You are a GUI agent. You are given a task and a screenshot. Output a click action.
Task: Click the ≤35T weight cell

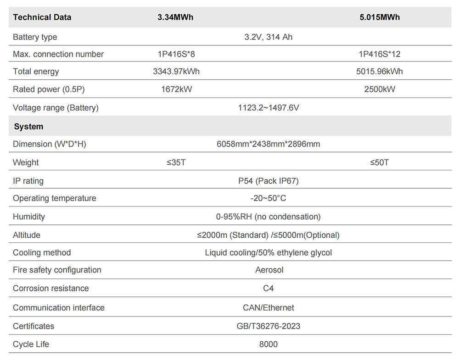click(x=176, y=163)
